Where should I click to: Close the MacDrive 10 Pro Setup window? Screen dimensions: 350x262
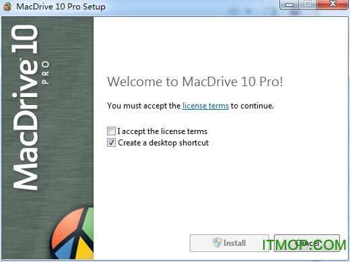[x=333, y=5]
